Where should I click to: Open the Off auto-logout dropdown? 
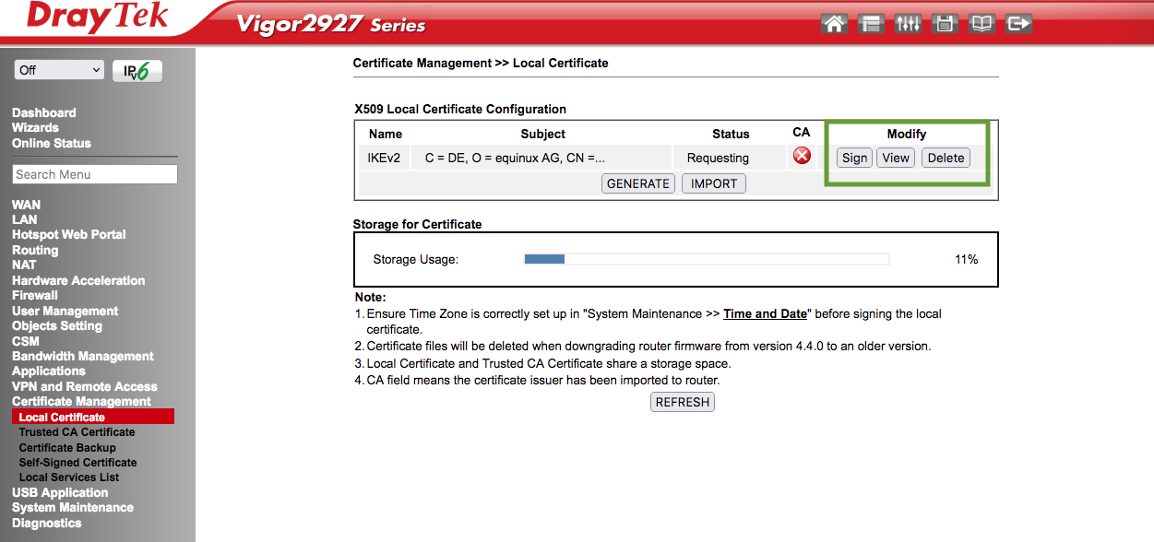[58, 69]
